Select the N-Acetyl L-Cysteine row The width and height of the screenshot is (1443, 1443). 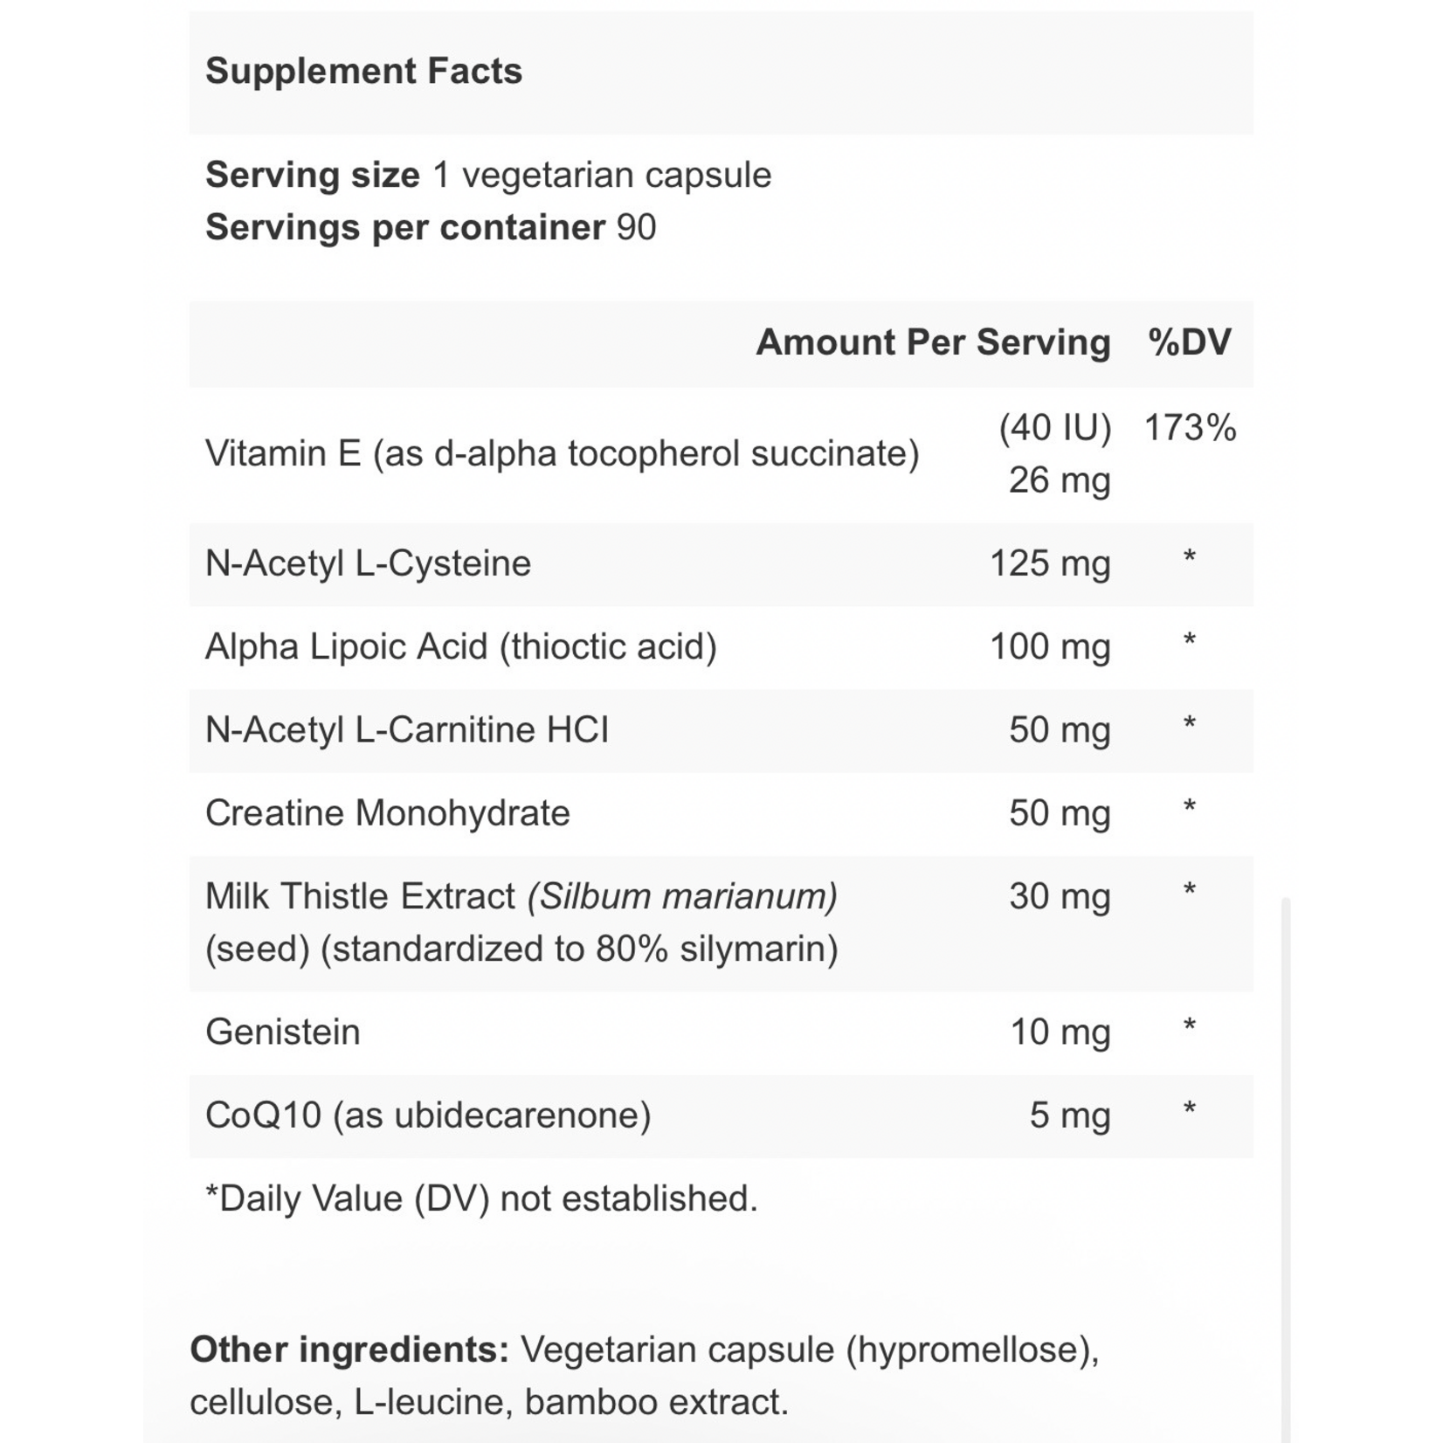[368, 563]
